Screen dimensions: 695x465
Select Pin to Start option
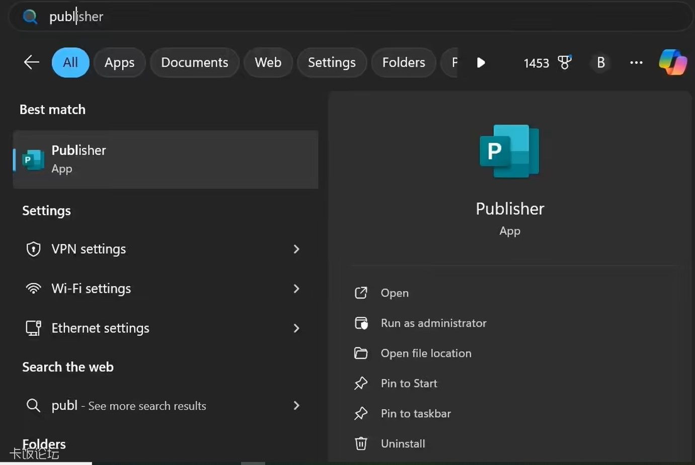(x=409, y=383)
